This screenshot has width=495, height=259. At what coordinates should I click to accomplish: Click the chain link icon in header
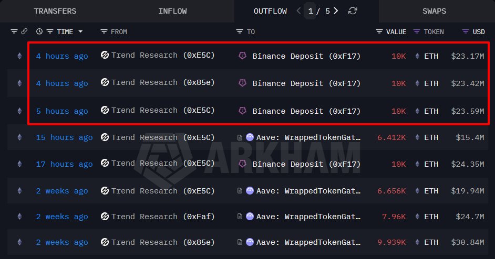(24, 31)
